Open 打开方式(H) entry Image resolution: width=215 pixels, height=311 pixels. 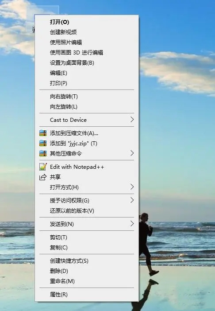[64, 187]
